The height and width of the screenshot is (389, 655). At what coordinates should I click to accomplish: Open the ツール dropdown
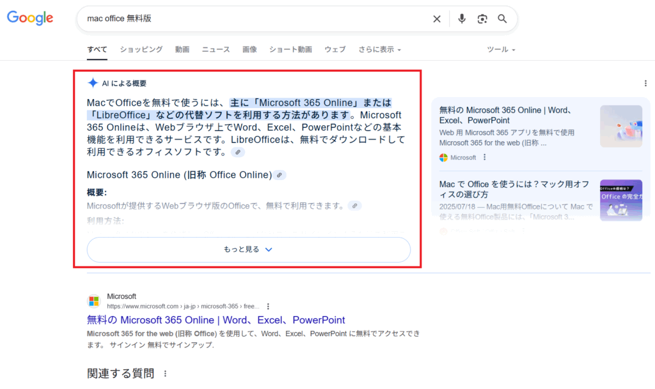pyautogui.click(x=501, y=49)
